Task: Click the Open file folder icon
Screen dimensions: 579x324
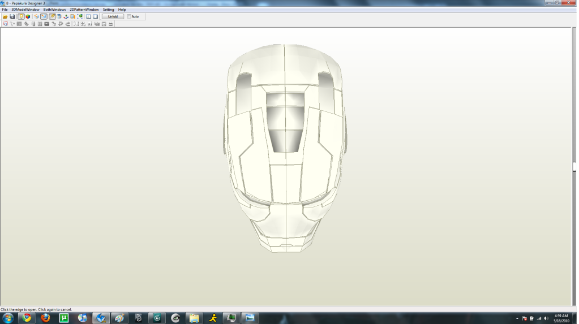Action: click(5, 16)
